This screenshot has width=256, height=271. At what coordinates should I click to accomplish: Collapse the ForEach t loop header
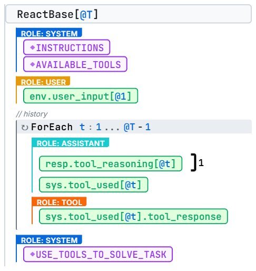point(134,127)
